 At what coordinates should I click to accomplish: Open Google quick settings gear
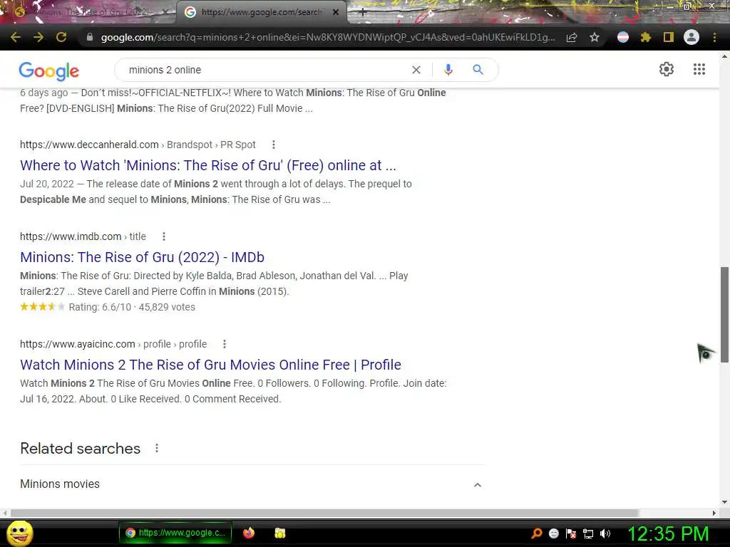(x=667, y=69)
